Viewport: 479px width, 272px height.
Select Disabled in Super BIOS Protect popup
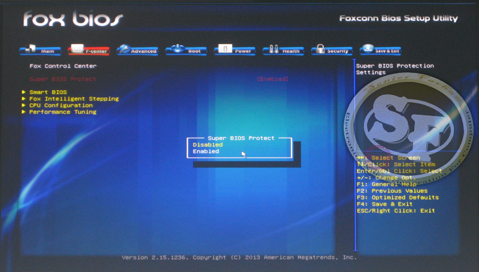(x=208, y=145)
